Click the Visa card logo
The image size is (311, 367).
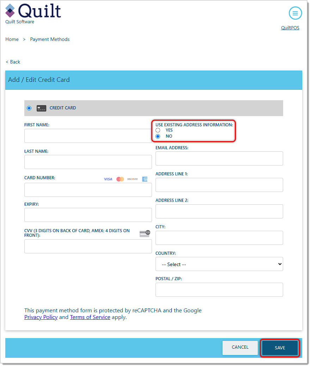(x=109, y=180)
